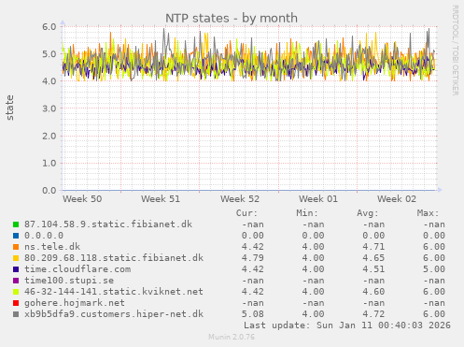Click the 'Avg:' column header
Screen dimensions: 464x347
(x=368, y=213)
